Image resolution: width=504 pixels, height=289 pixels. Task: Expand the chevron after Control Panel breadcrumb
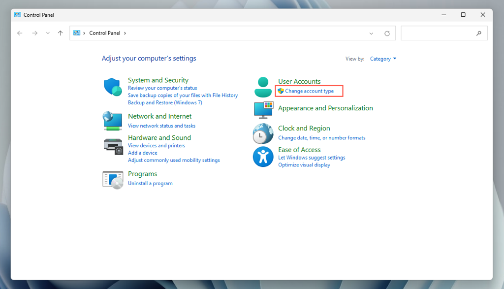click(x=125, y=33)
